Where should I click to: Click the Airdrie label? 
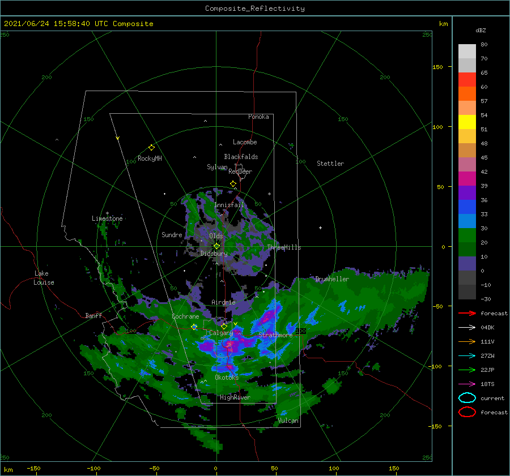tap(223, 302)
